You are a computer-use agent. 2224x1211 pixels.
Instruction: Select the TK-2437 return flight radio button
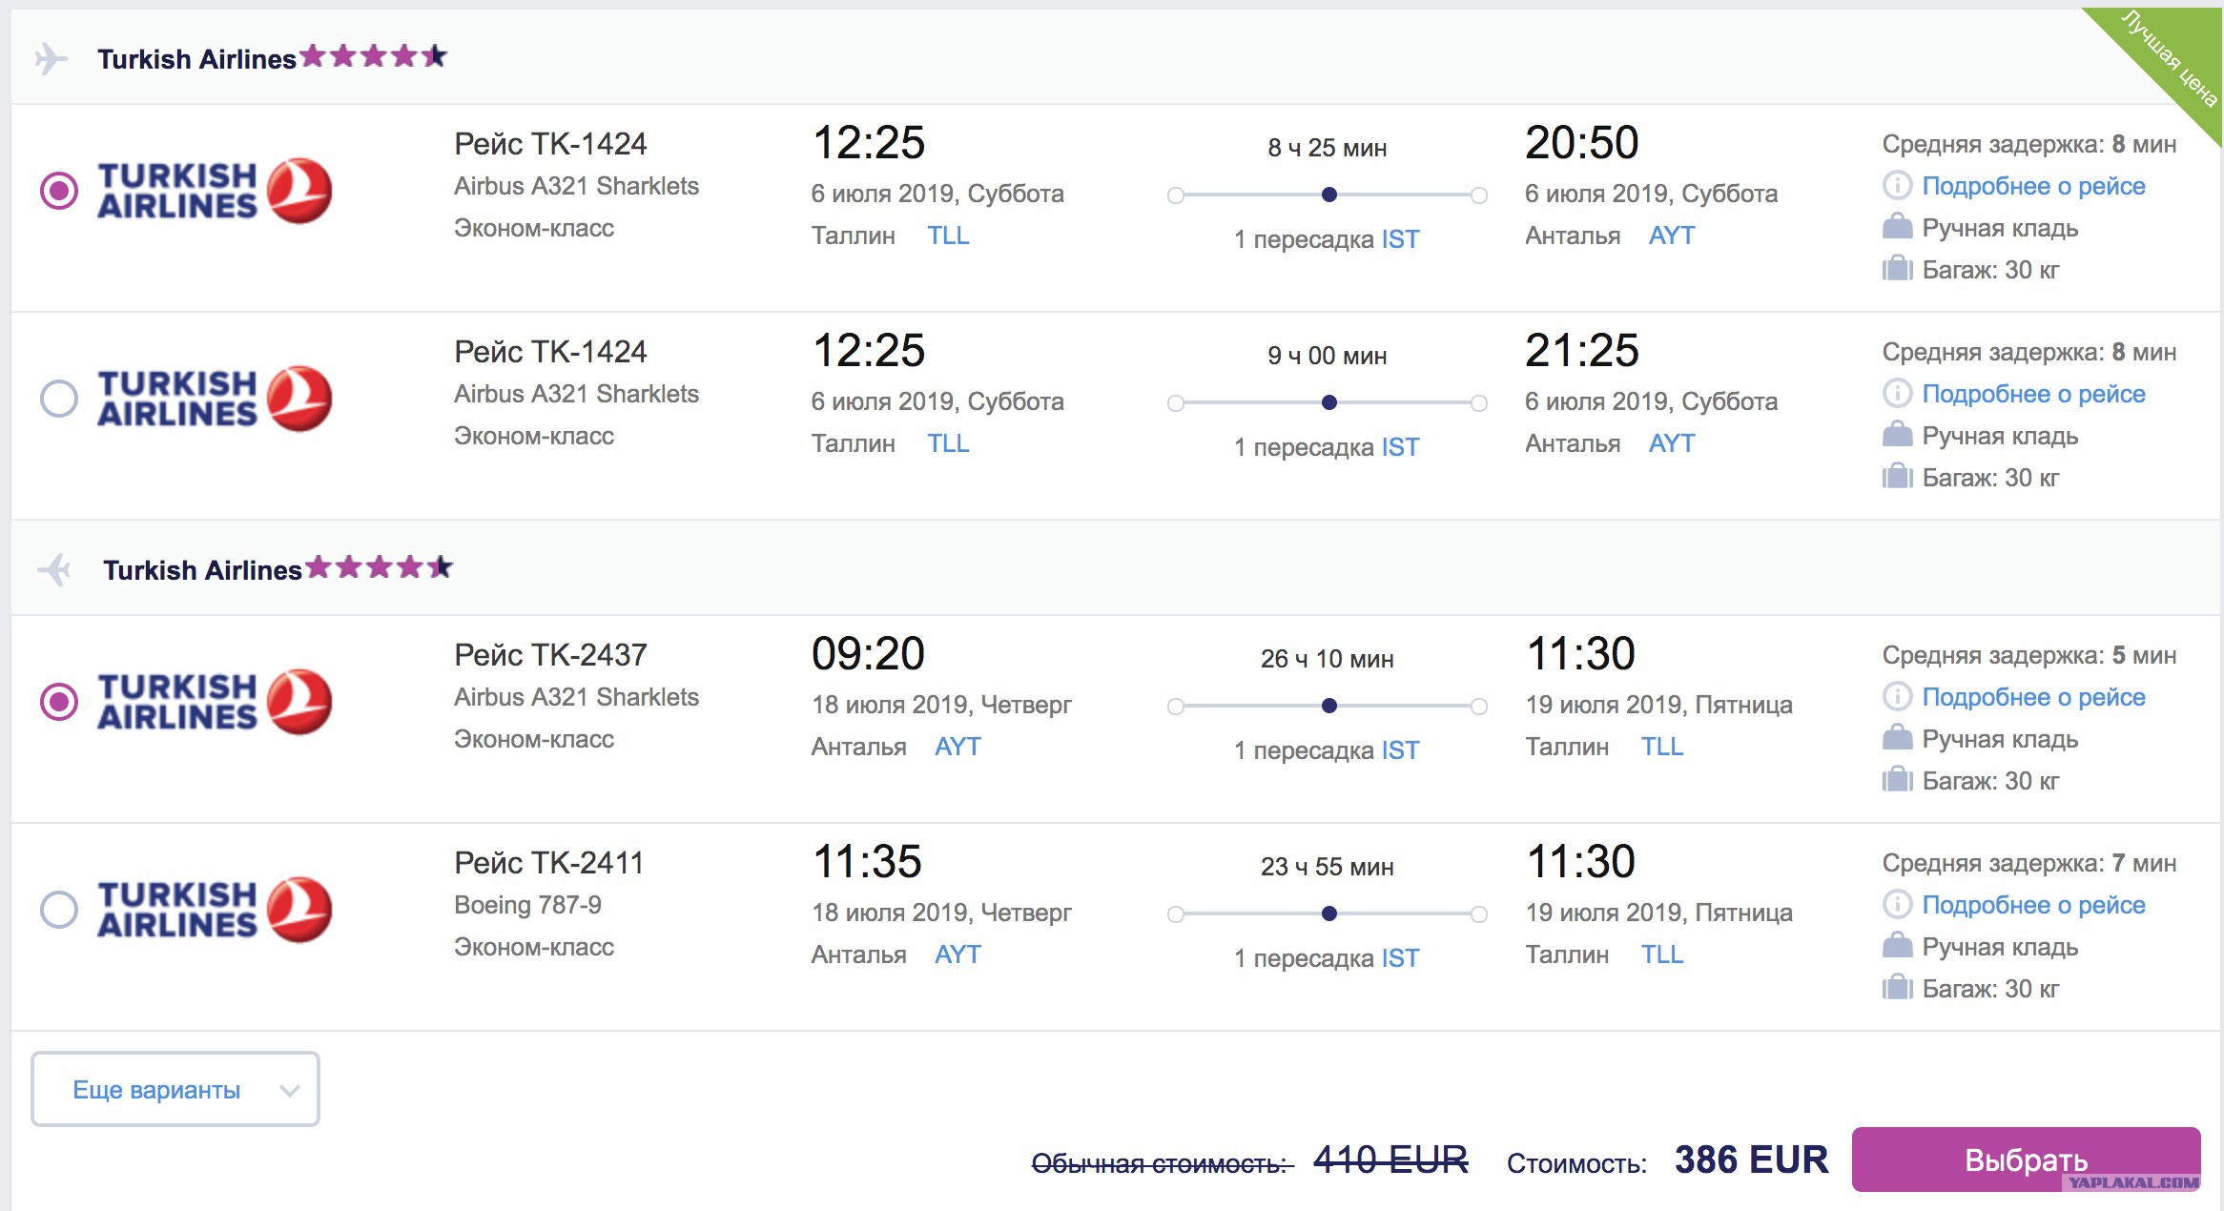[59, 702]
